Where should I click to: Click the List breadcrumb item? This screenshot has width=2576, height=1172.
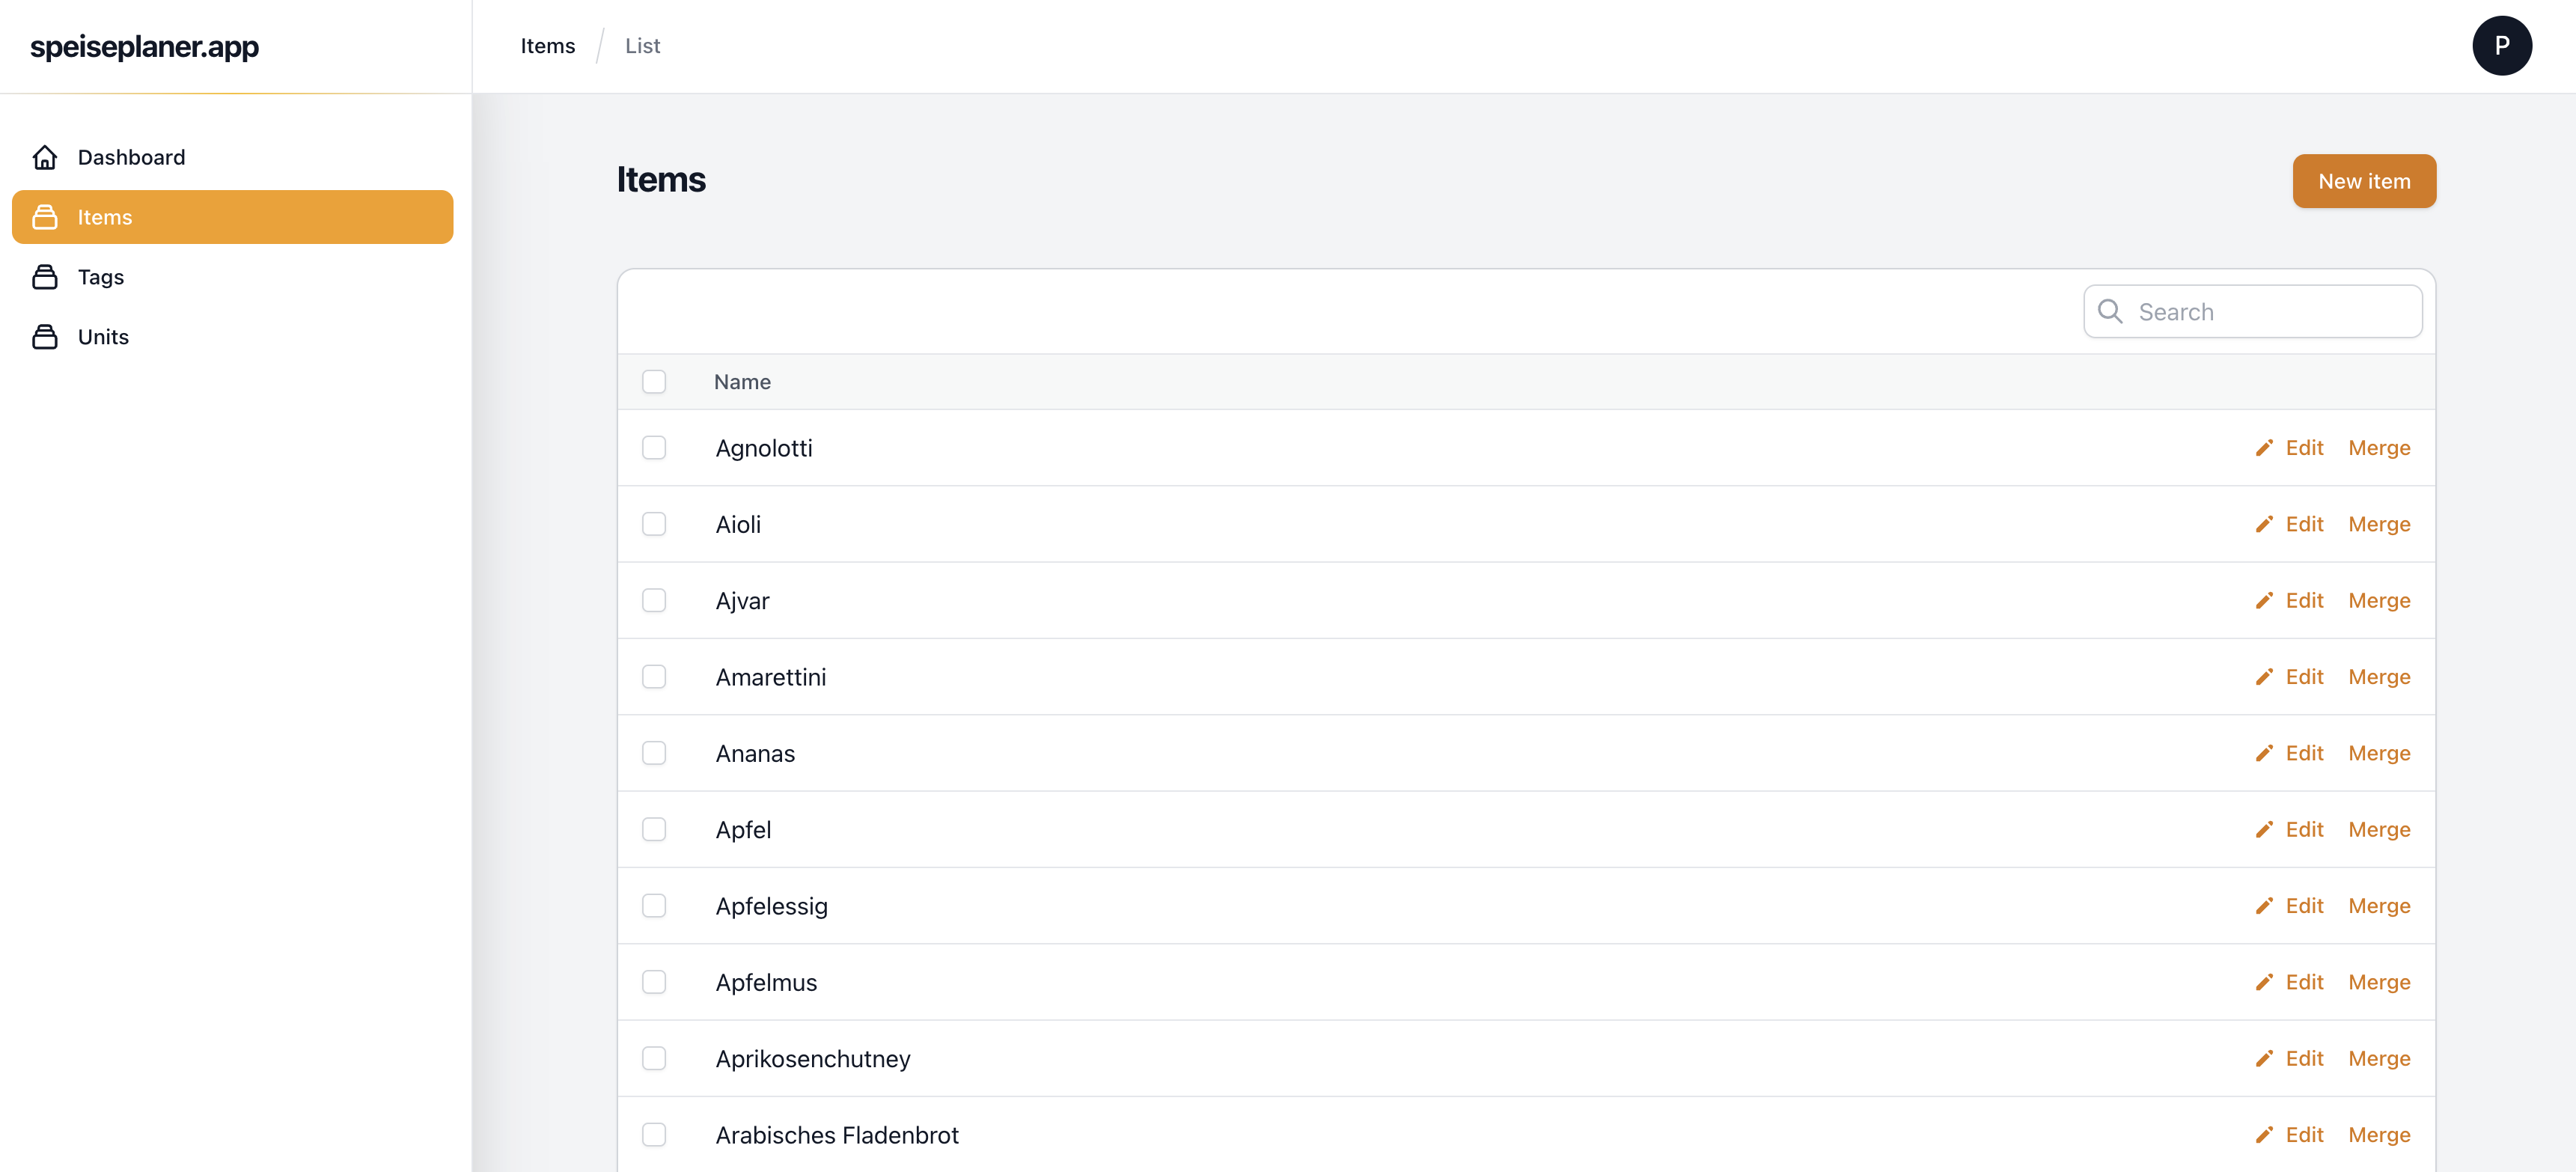click(x=642, y=46)
